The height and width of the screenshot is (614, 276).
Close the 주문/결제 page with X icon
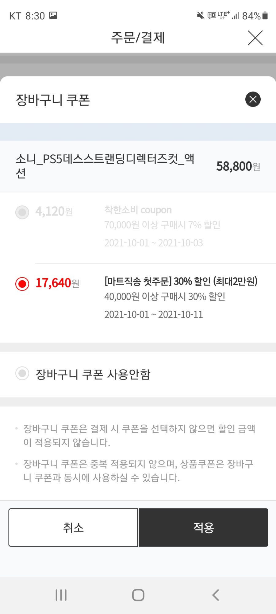pos(255,38)
